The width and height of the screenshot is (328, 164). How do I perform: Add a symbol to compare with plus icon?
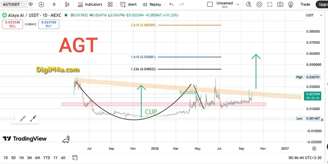point(41,4)
